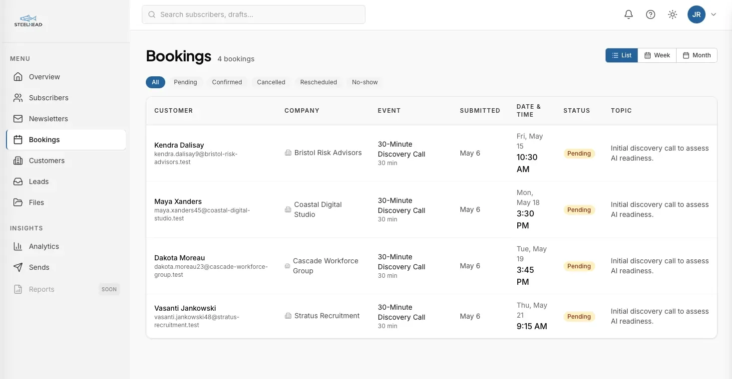Viewport: 732px width, 379px height.
Task: Switch to Week view
Action: 657,55
